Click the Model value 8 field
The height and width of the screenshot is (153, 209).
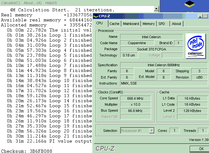coord(163,71)
